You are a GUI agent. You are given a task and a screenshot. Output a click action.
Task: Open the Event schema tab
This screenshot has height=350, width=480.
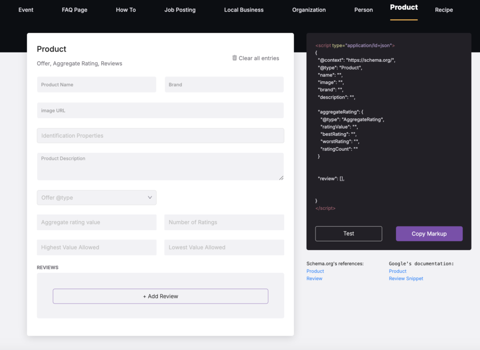click(26, 10)
